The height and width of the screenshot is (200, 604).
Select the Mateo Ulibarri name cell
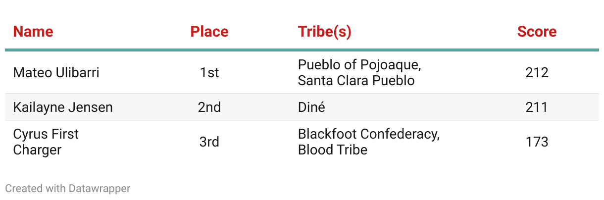[56, 73]
